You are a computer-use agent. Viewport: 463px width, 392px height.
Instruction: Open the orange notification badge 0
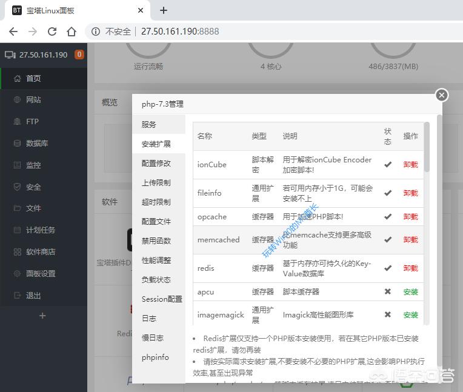79,55
